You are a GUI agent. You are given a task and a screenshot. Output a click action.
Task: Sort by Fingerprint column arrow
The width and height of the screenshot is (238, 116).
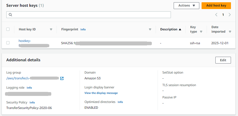pos(150,29)
